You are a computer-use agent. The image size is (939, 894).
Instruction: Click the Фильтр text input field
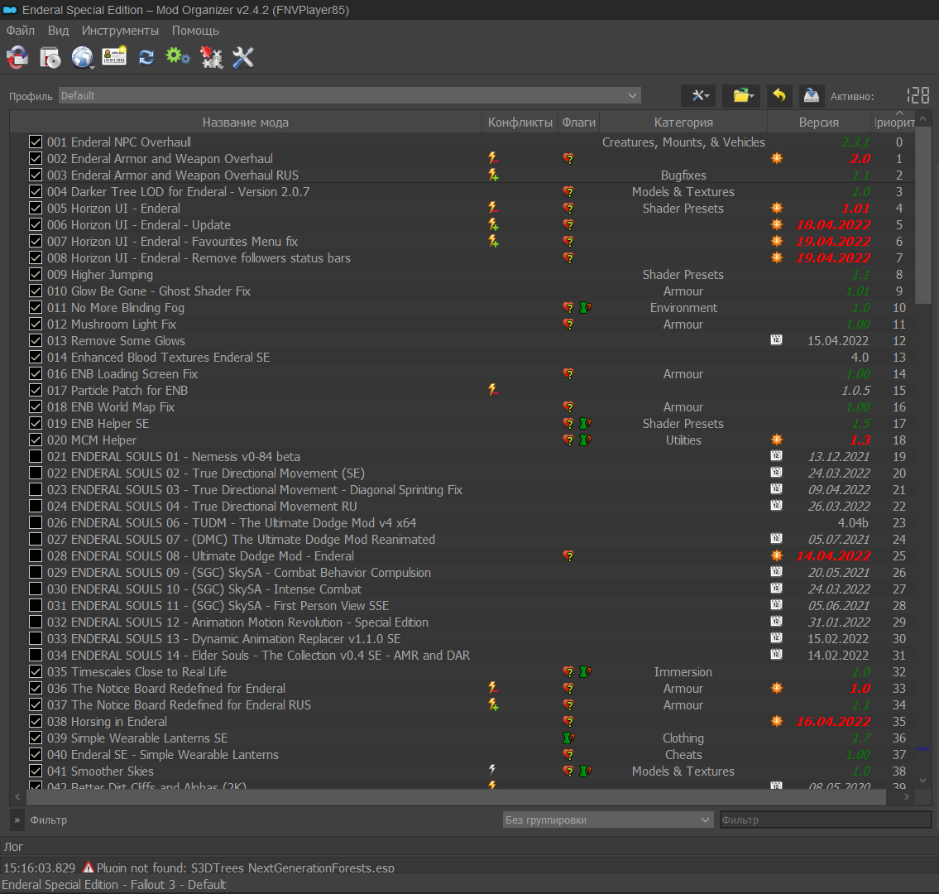pos(825,819)
